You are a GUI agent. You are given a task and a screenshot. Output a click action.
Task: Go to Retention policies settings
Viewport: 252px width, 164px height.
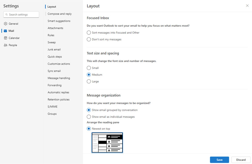pos(59,100)
